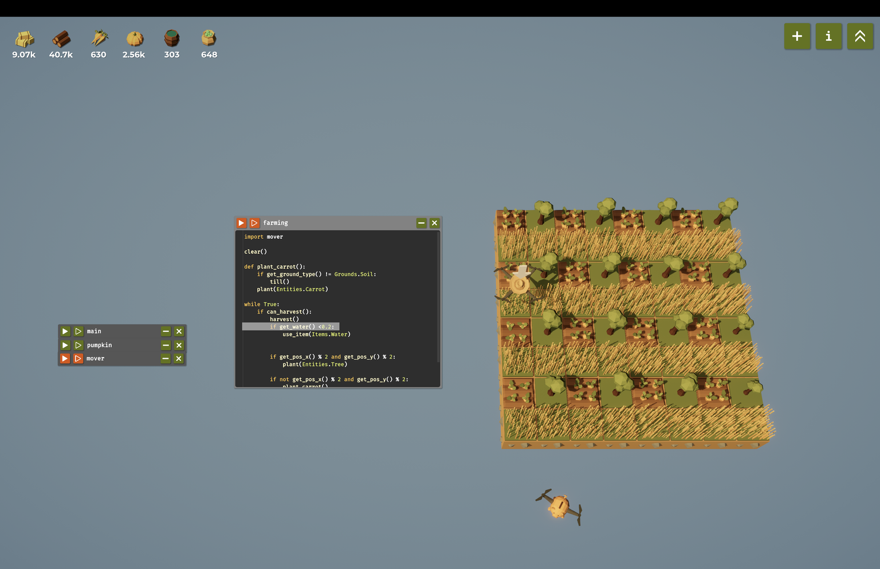The image size is (880, 569).
Task: Open the info panel with the i button
Action: (828, 36)
